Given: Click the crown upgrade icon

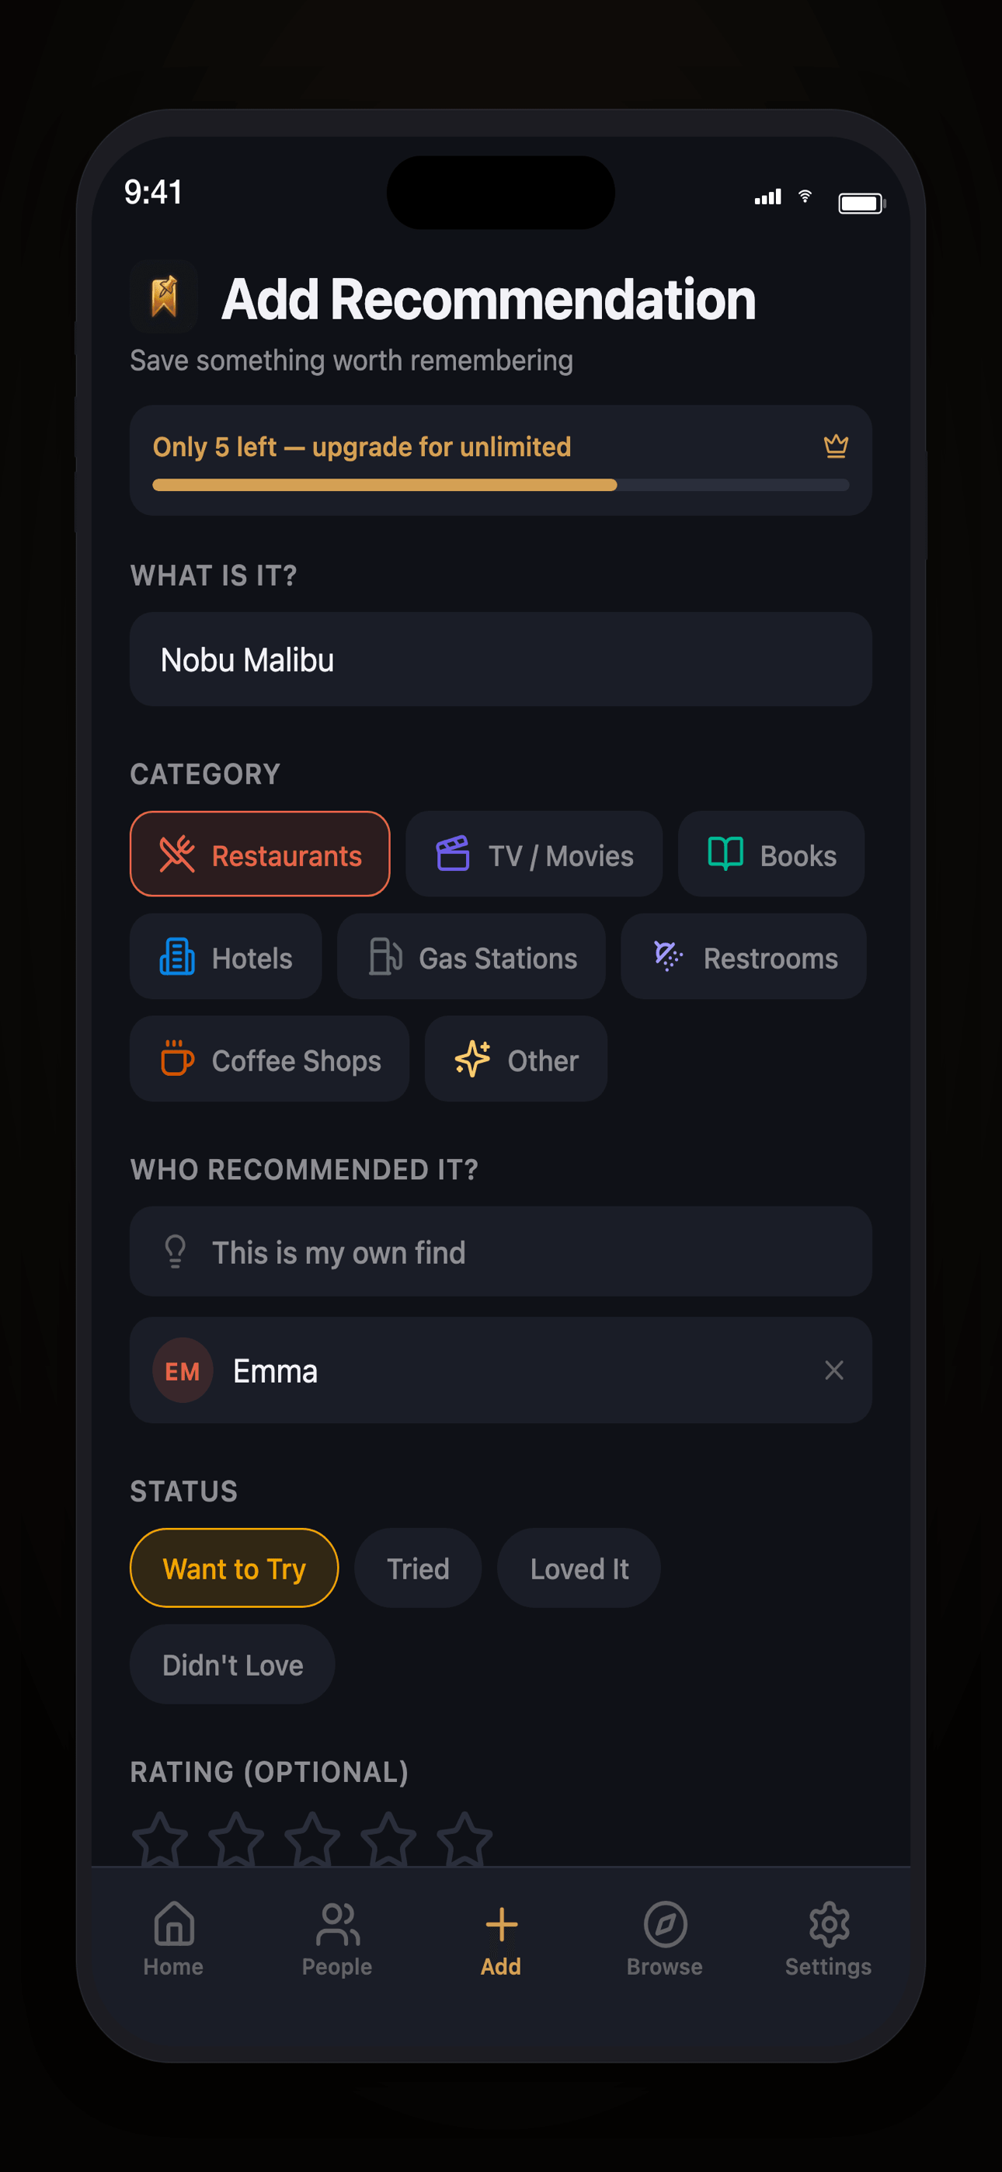Looking at the screenshot, I should [835, 446].
